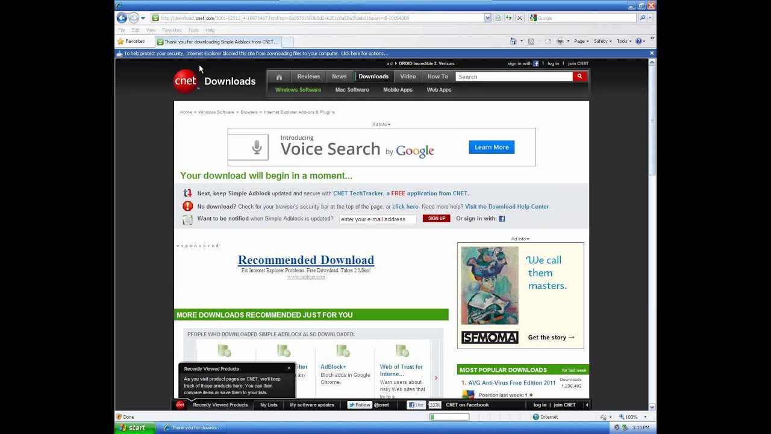Click the 'join CNET' link in top header
The image size is (771, 434).
pyautogui.click(x=578, y=63)
